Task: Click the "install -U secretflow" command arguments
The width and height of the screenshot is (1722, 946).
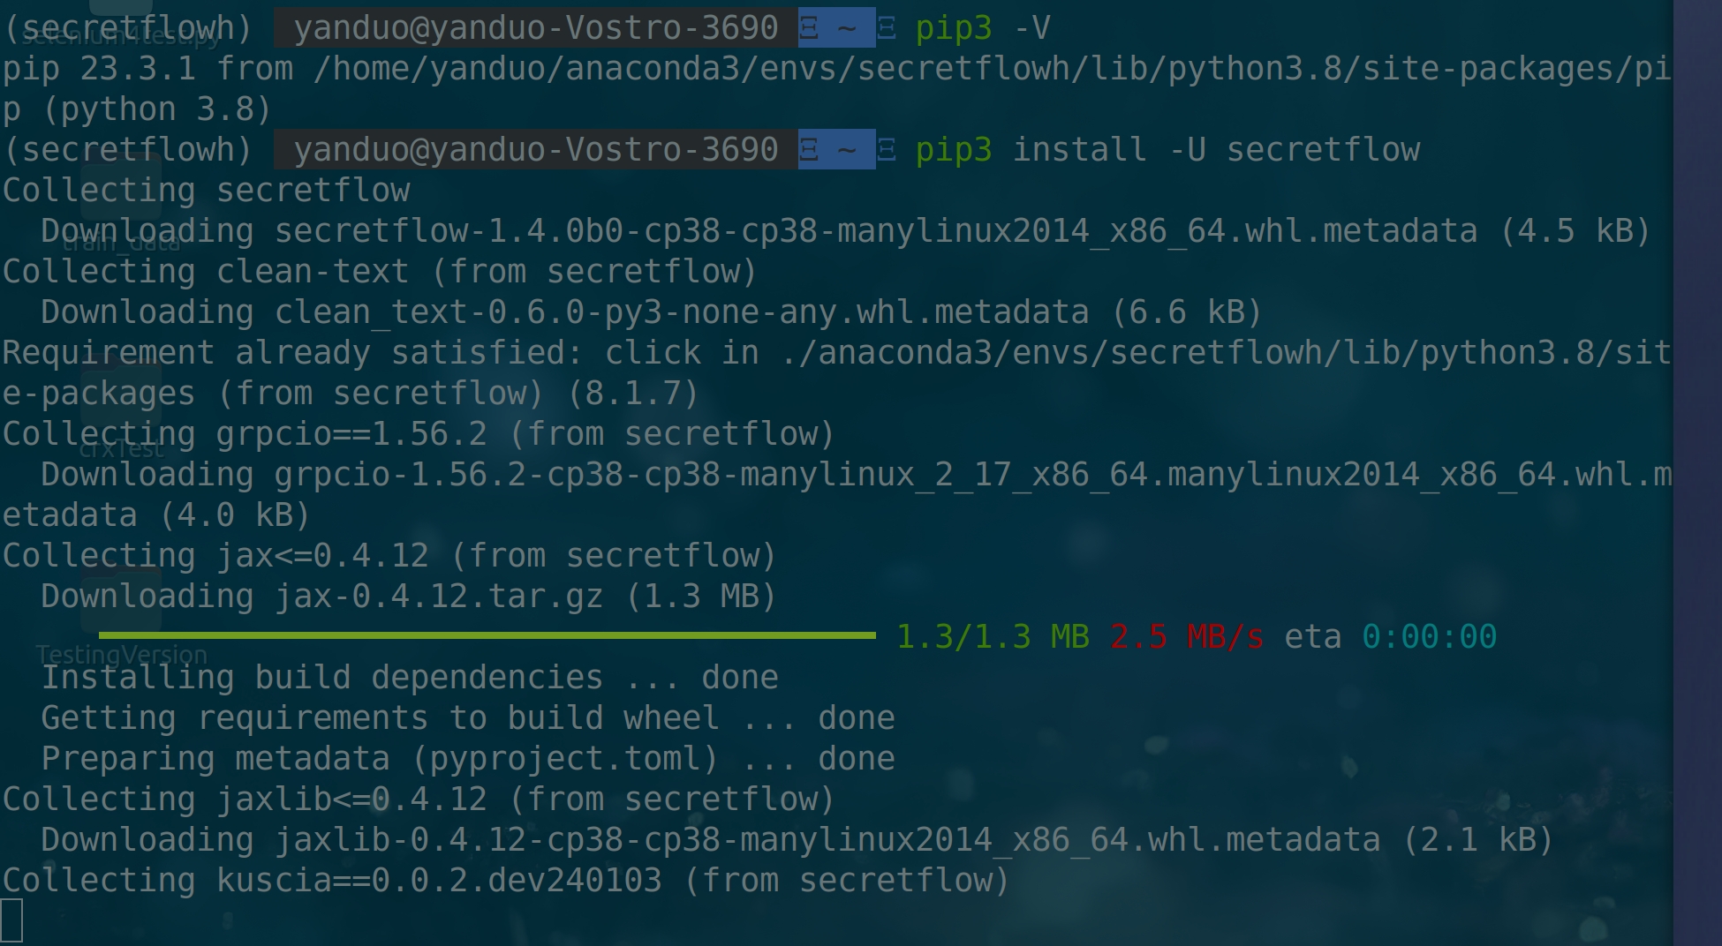Action: tap(1215, 149)
